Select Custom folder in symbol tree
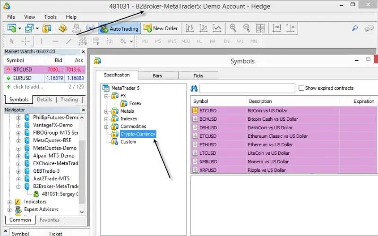Image resolution: width=378 pixels, height=236 pixels. pyautogui.click(x=128, y=142)
